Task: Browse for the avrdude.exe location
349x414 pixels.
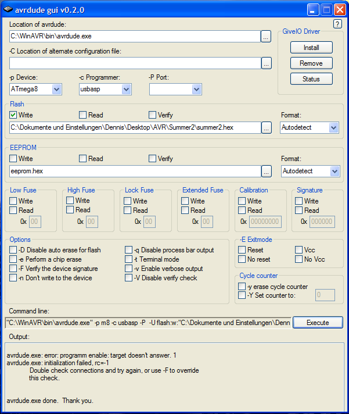Action: [x=266, y=37]
